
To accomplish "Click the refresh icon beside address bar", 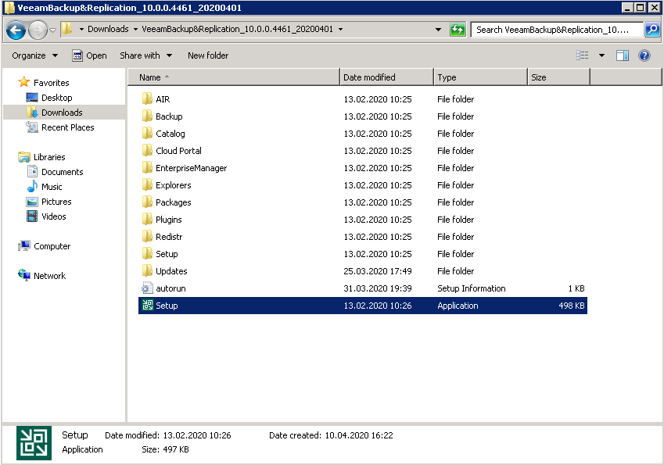I will (458, 30).
